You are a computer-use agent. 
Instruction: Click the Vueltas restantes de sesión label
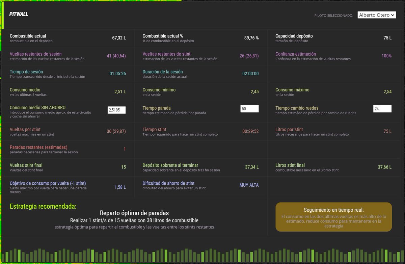tap(36, 54)
